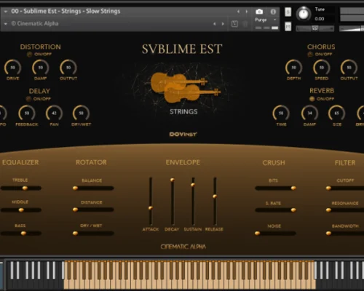Click Rotator BALANCE slider handle
The height and width of the screenshot is (291, 364).
tap(75, 188)
